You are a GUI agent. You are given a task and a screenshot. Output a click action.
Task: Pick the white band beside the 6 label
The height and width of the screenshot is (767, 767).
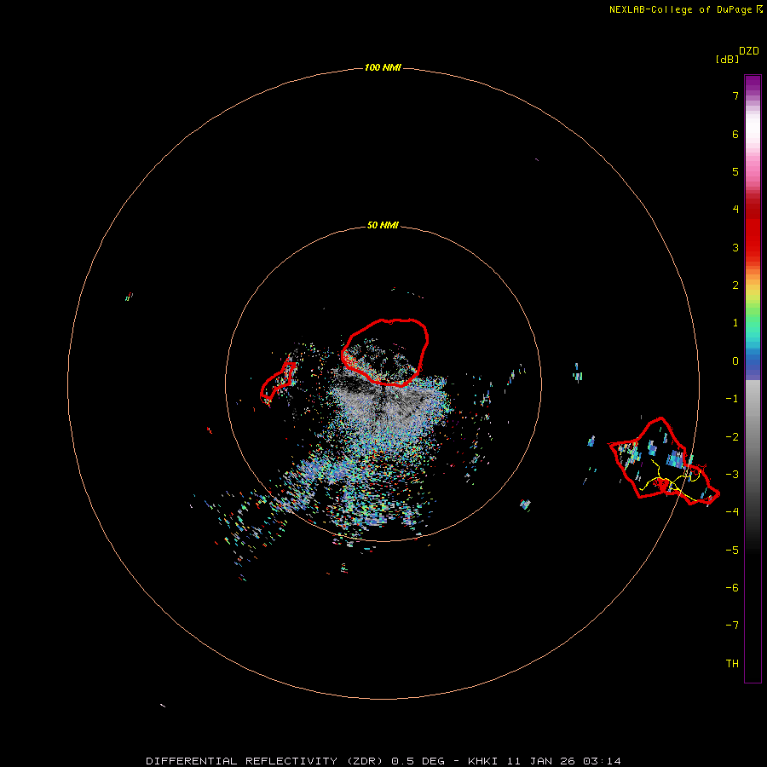(x=753, y=128)
